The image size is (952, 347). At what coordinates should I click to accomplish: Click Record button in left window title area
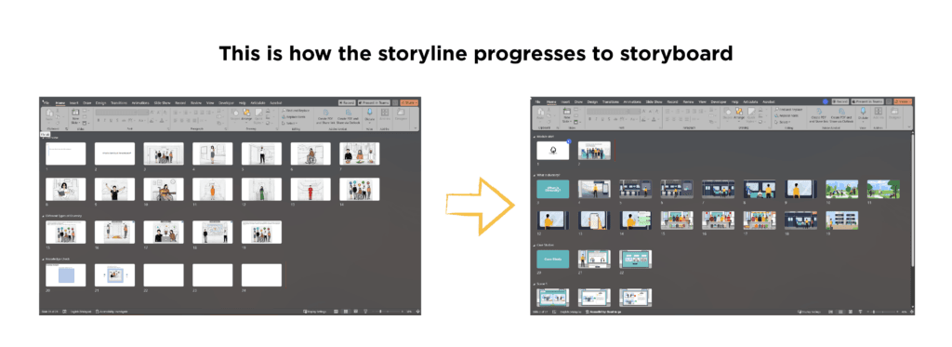pyautogui.click(x=347, y=102)
